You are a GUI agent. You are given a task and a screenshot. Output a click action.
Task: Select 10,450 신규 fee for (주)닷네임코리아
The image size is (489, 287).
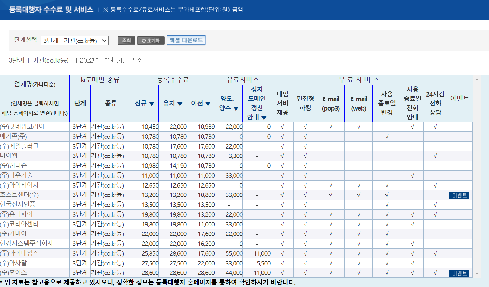click(x=150, y=127)
